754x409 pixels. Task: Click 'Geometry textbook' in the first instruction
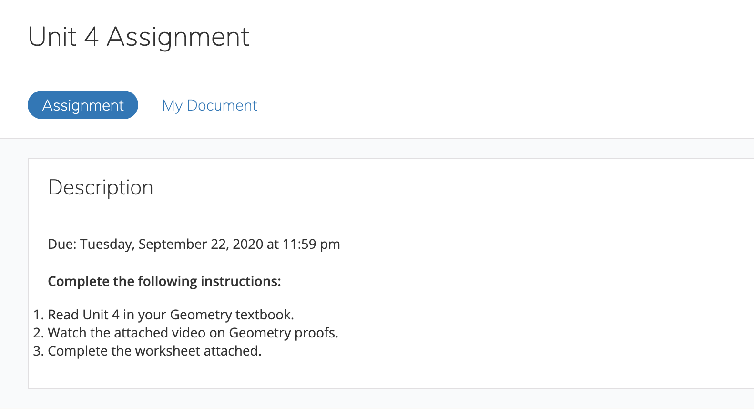pyautogui.click(x=232, y=315)
